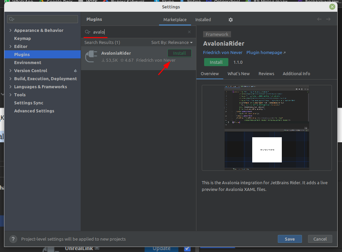Click the AvaloniaRider plug icon in results
342x252 pixels.
click(x=91, y=56)
